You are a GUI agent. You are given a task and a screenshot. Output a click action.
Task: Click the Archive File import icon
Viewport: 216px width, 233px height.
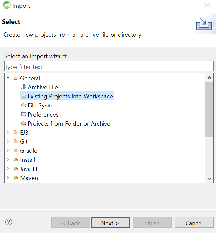(24, 87)
